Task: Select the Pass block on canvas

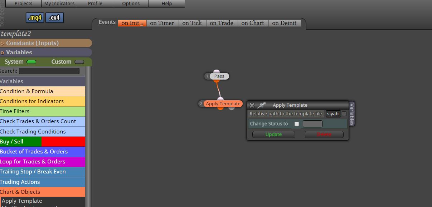Action: click(219, 76)
